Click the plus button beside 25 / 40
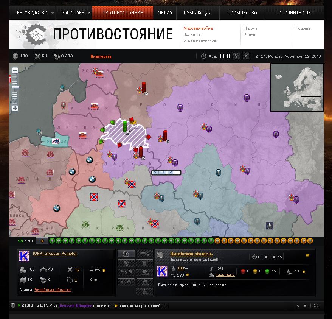Image resolution: width=332 pixels, height=319 pixels. click(x=42, y=241)
